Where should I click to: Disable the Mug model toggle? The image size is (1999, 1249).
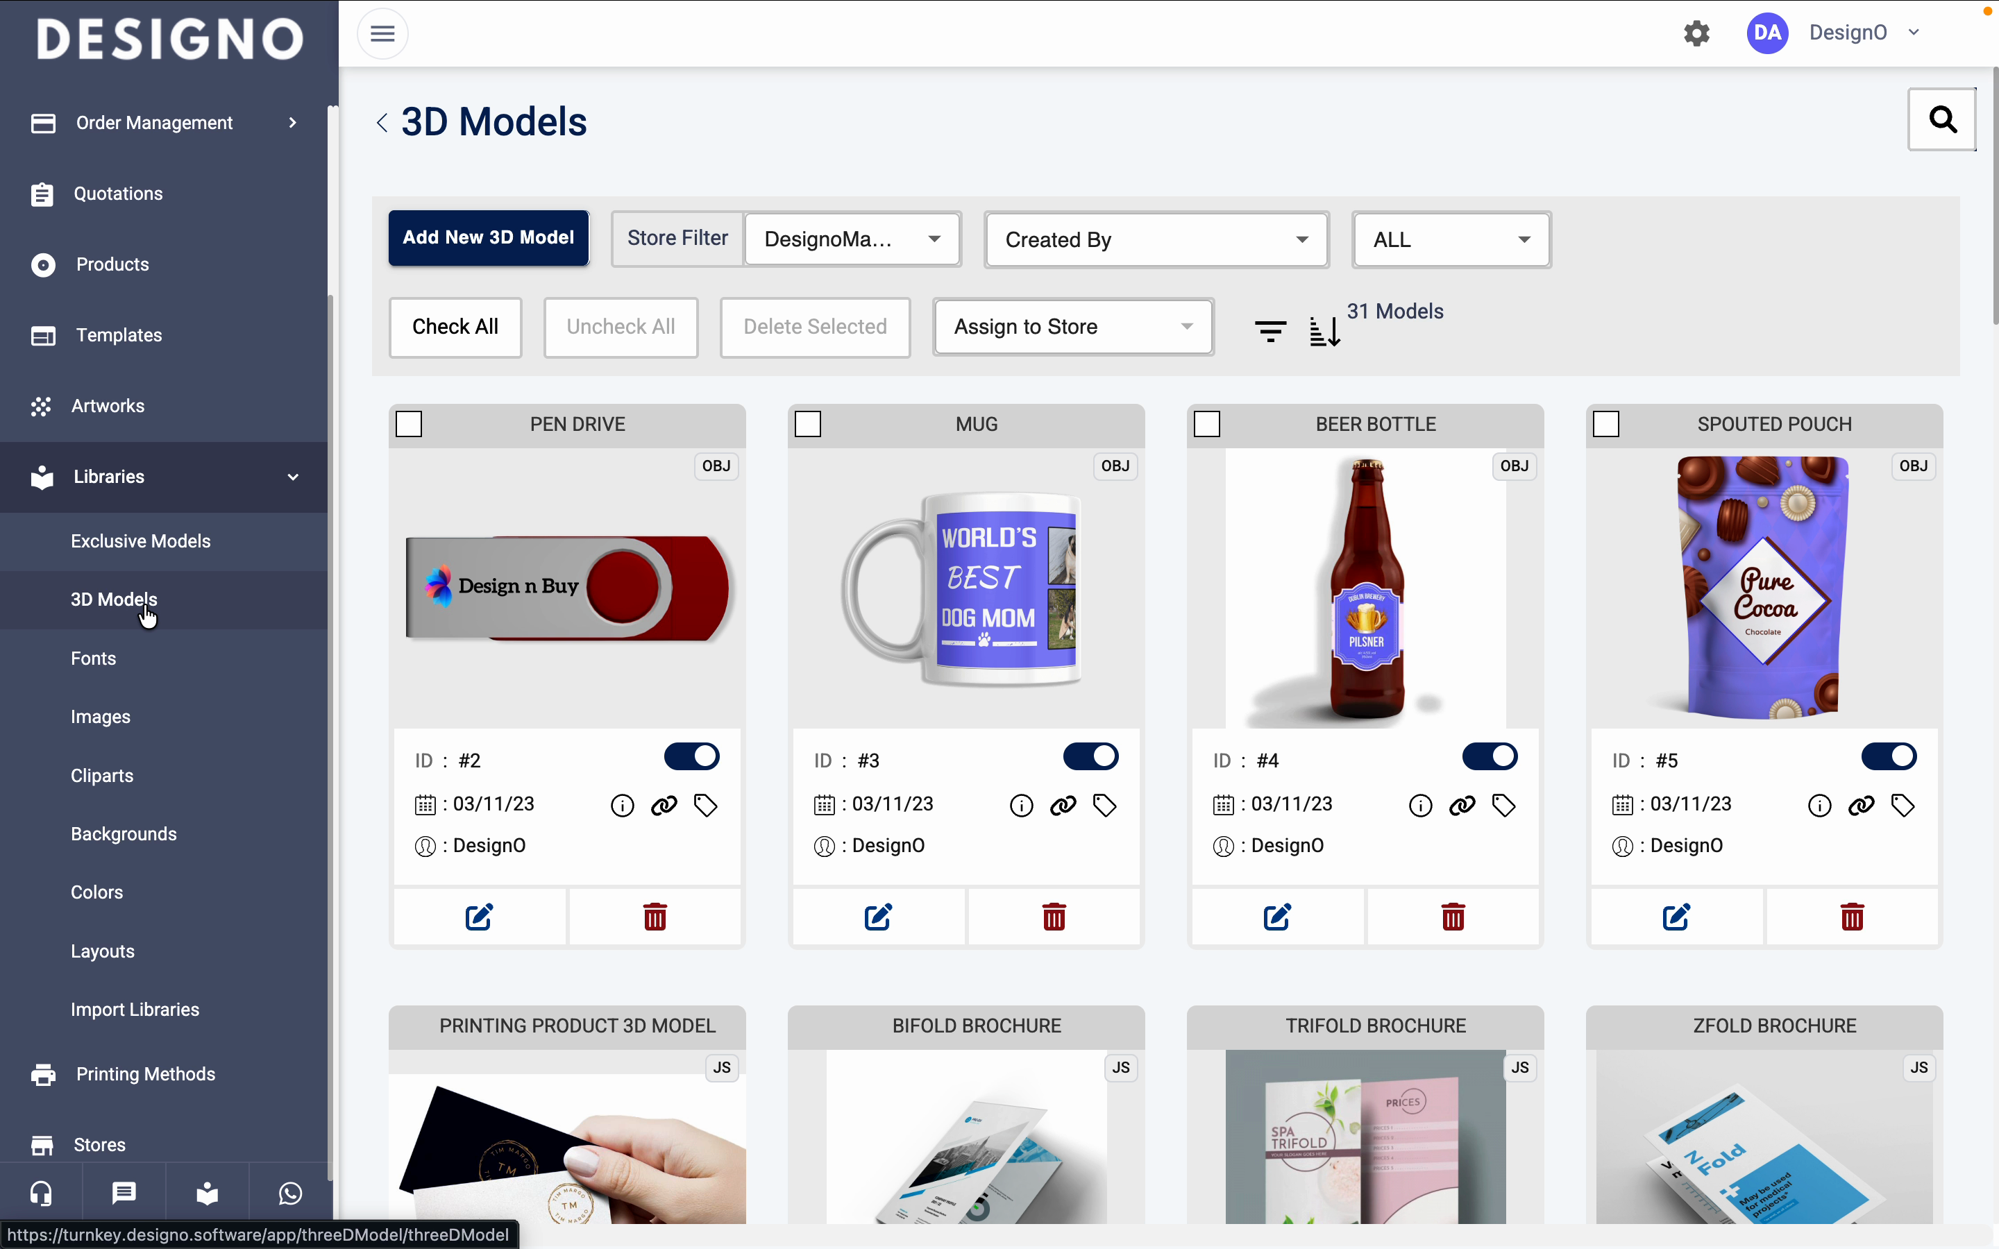tap(1090, 756)
